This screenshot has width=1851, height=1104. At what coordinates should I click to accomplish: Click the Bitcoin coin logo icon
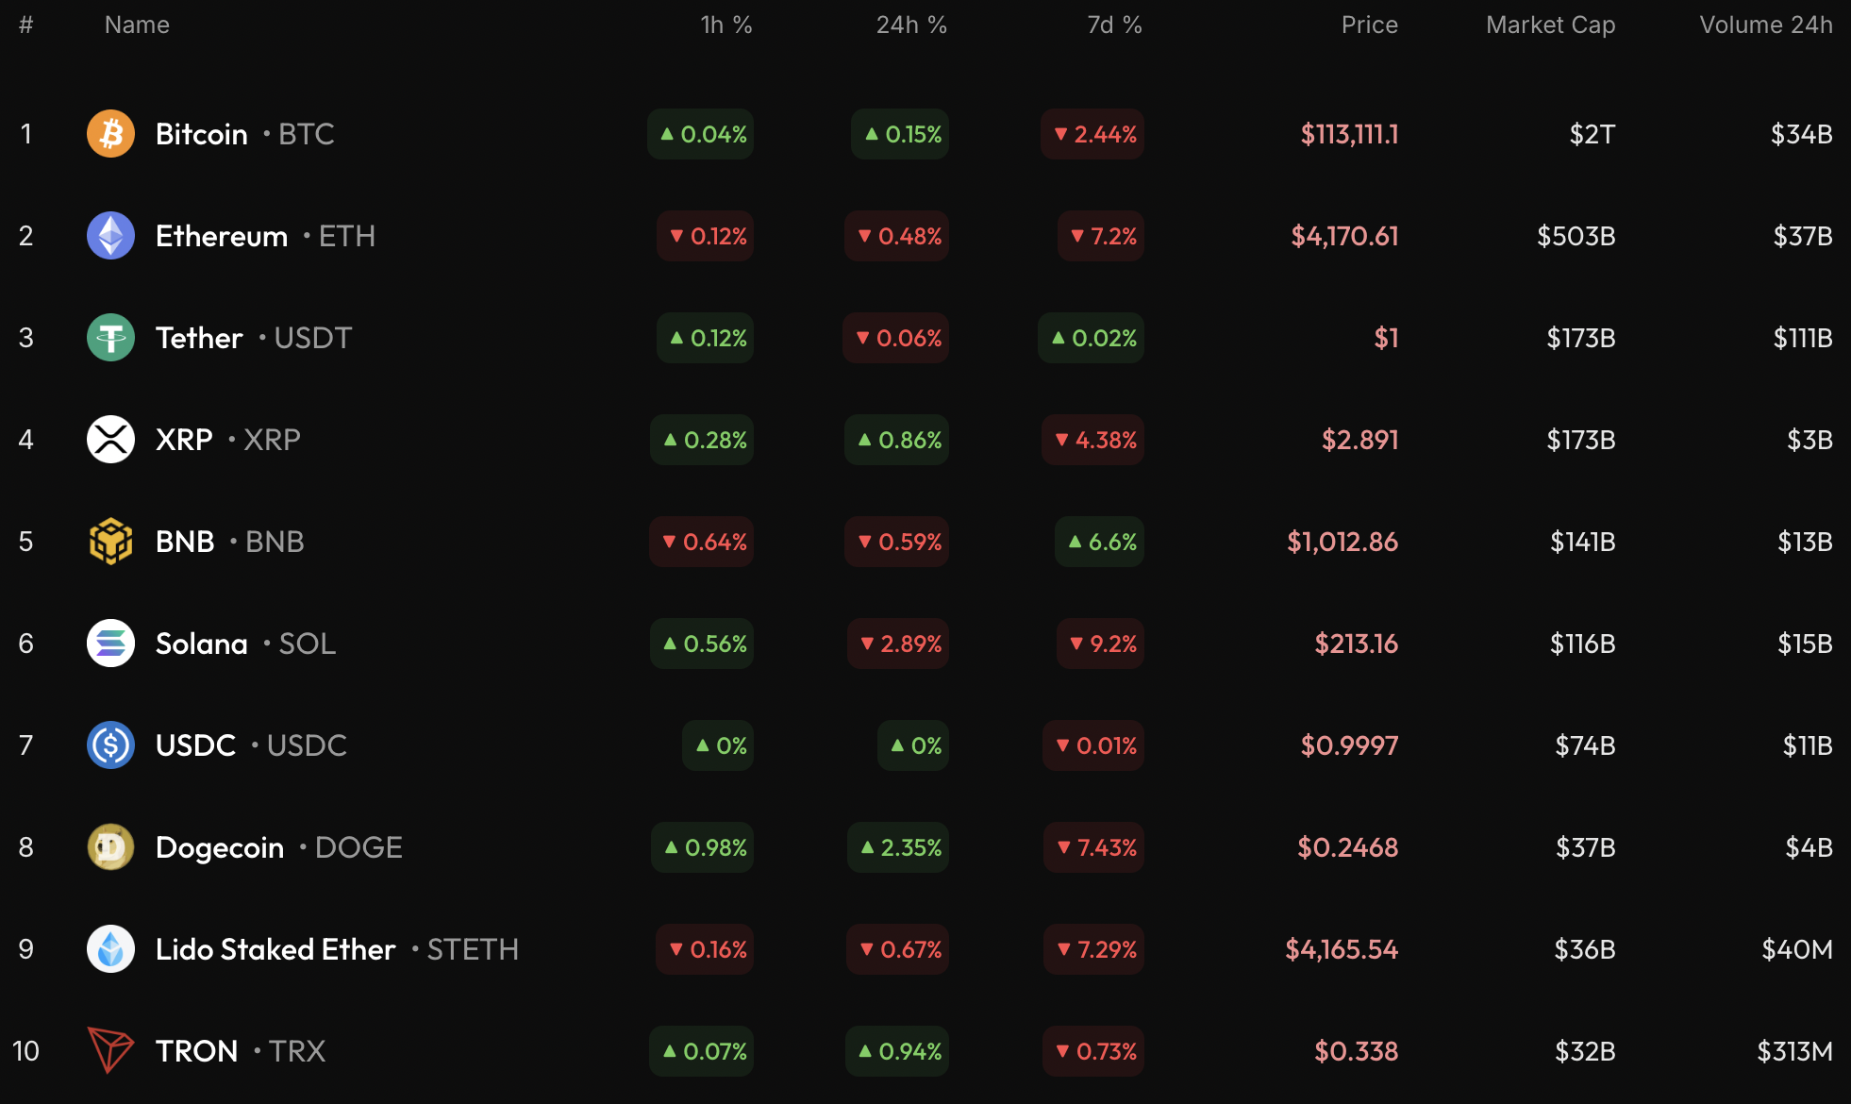click(x=110, y=134)
